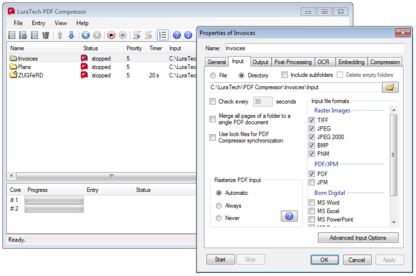Click the Plans folder icon in the list

(x=13, y=66)
